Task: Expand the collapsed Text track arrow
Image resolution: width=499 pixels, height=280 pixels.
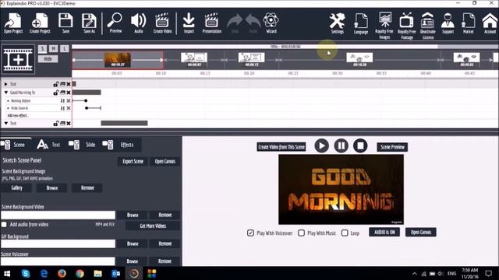Action: 5,84
